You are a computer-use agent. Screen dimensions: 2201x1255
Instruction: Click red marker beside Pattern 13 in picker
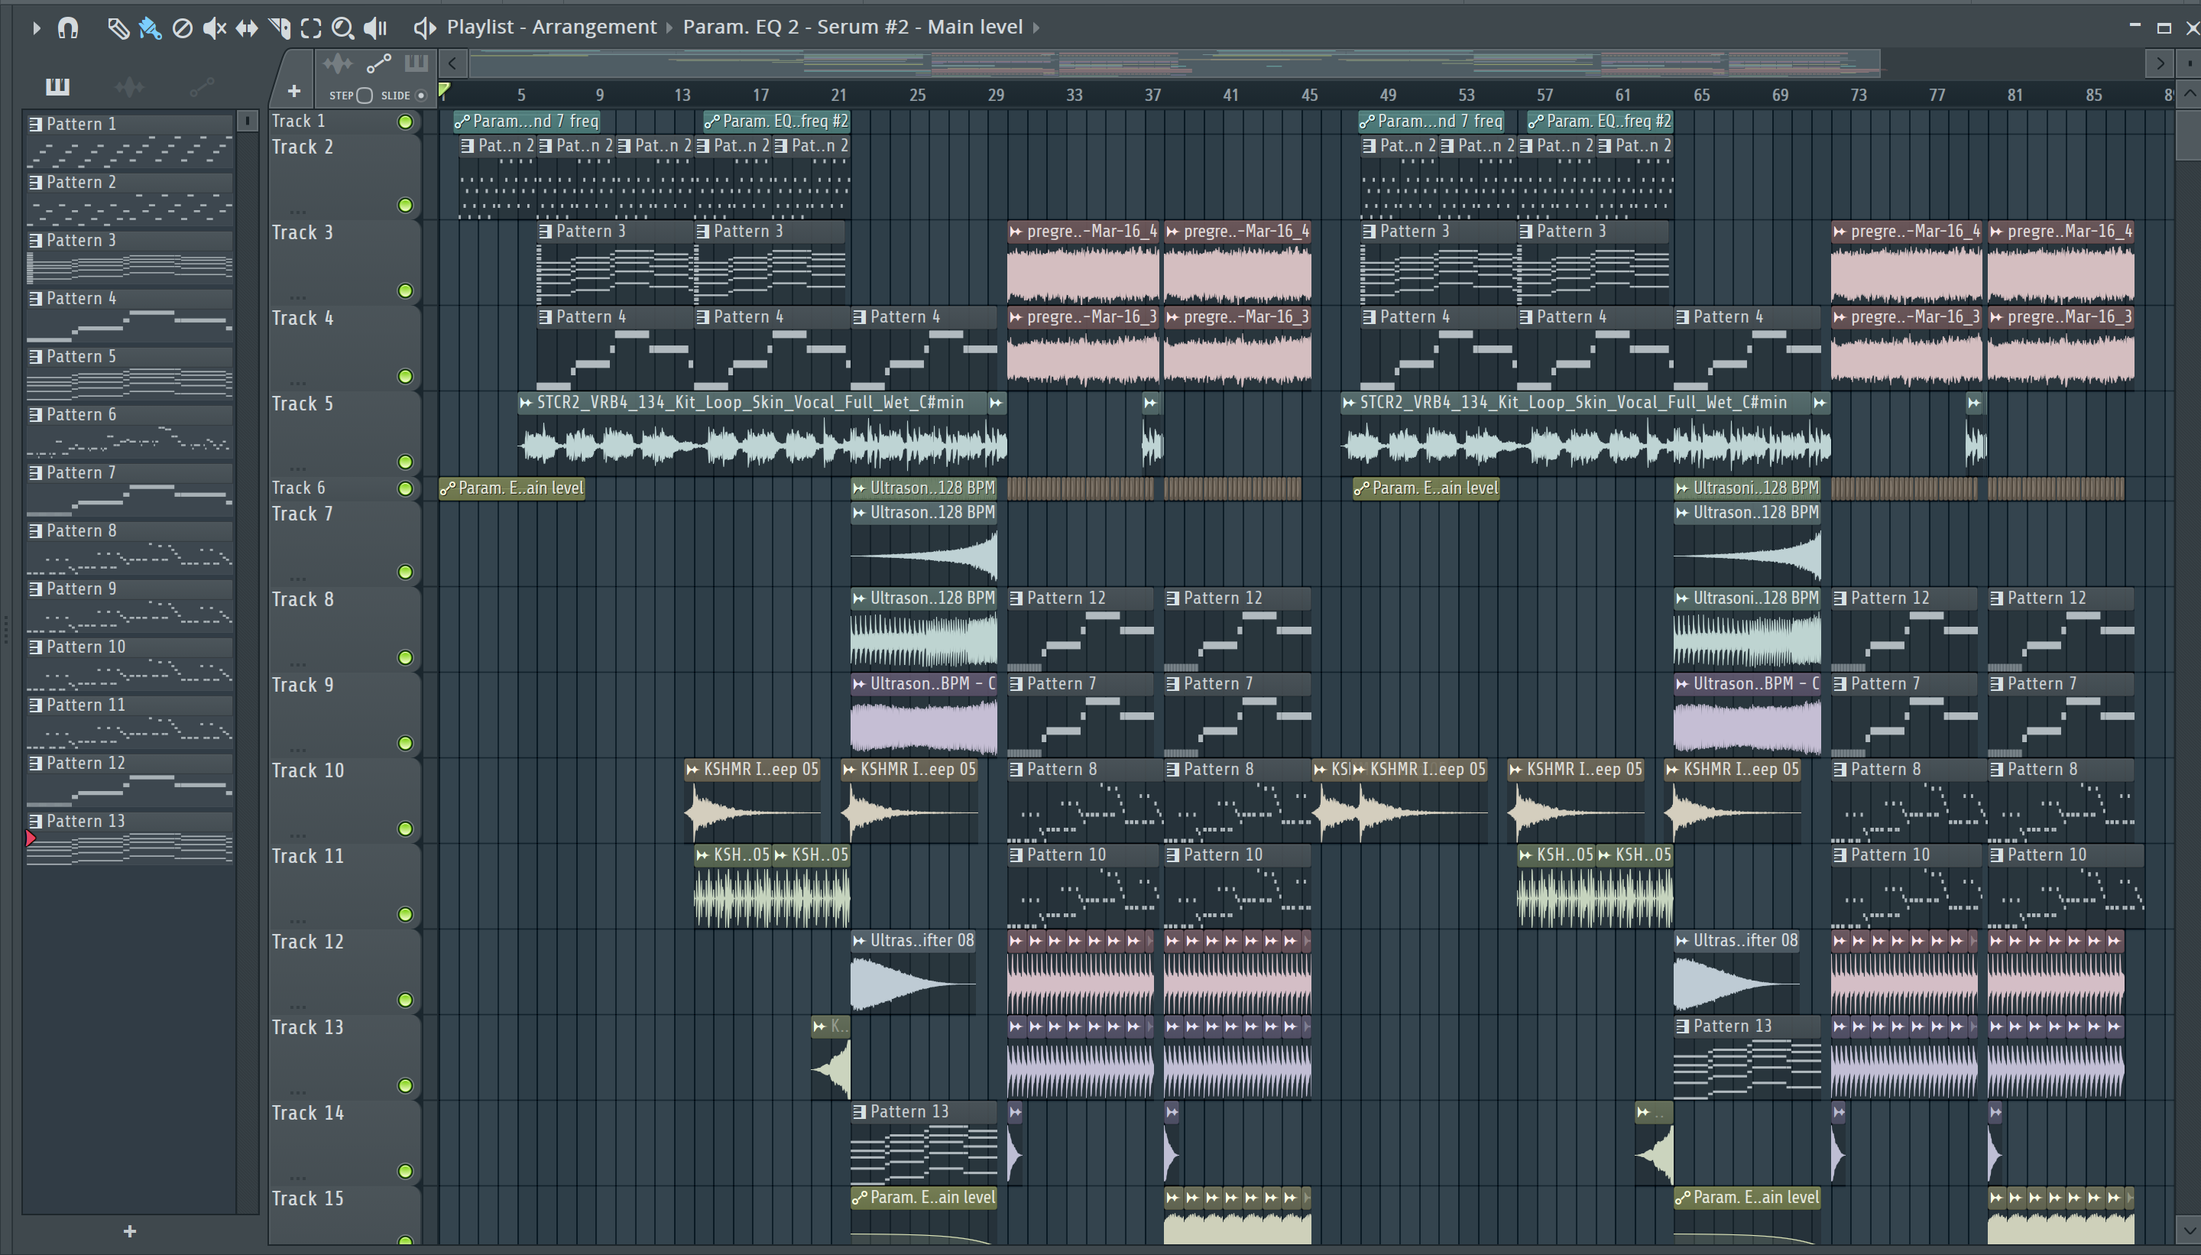[x=31, y=838]
